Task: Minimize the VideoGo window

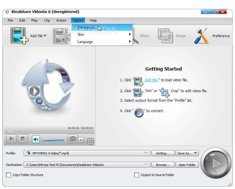Action: [205, 12]
